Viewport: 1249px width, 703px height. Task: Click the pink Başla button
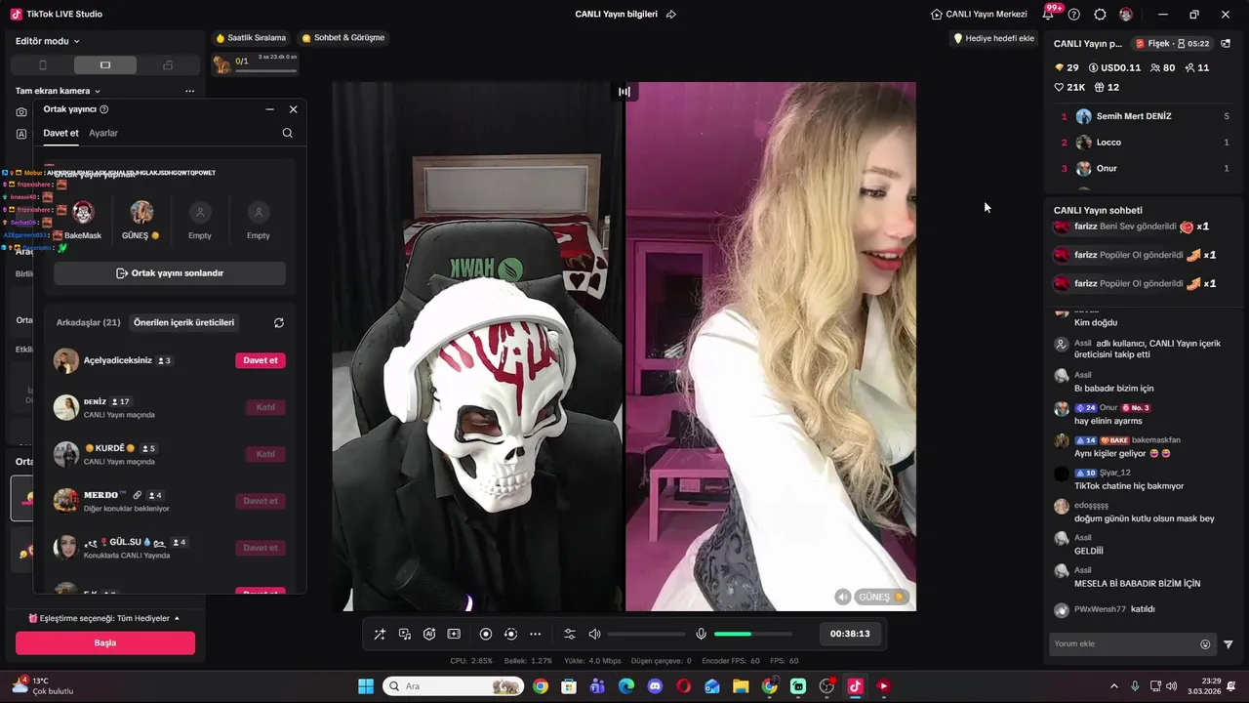coord(105,643)
